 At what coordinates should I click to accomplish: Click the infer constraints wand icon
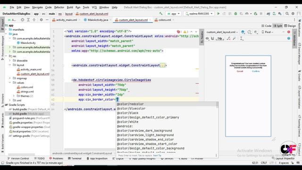click(x=234, y=39)
